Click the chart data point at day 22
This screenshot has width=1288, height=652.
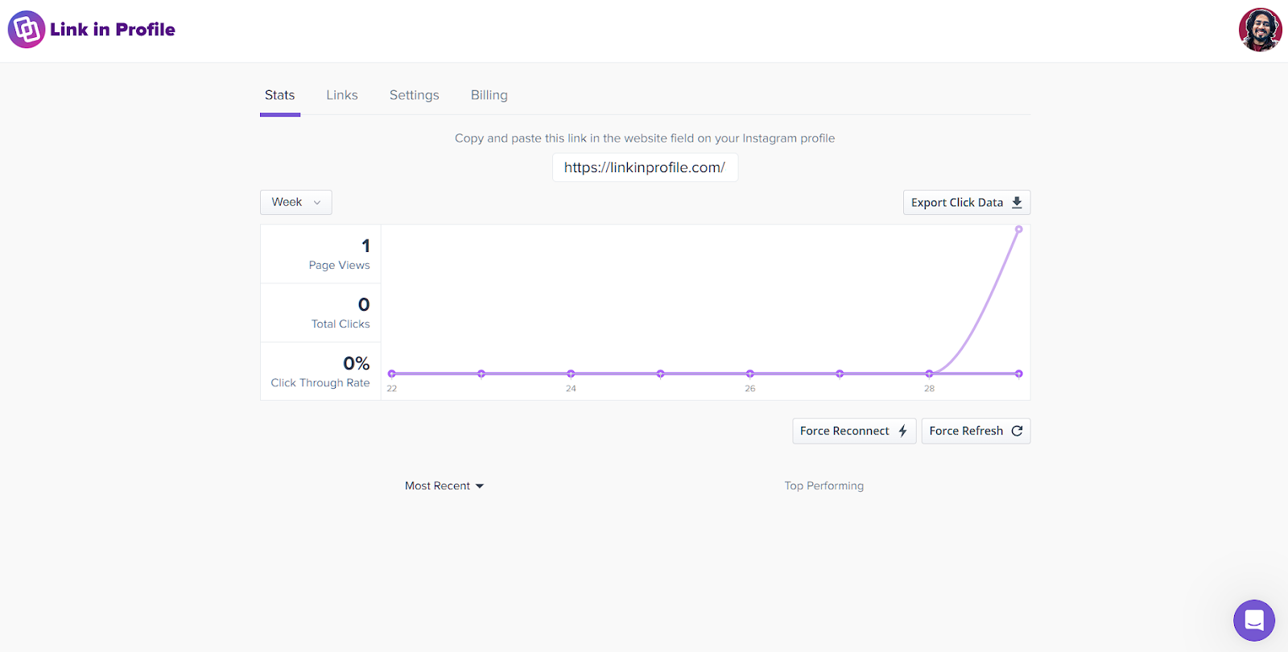tap(392, 373)
